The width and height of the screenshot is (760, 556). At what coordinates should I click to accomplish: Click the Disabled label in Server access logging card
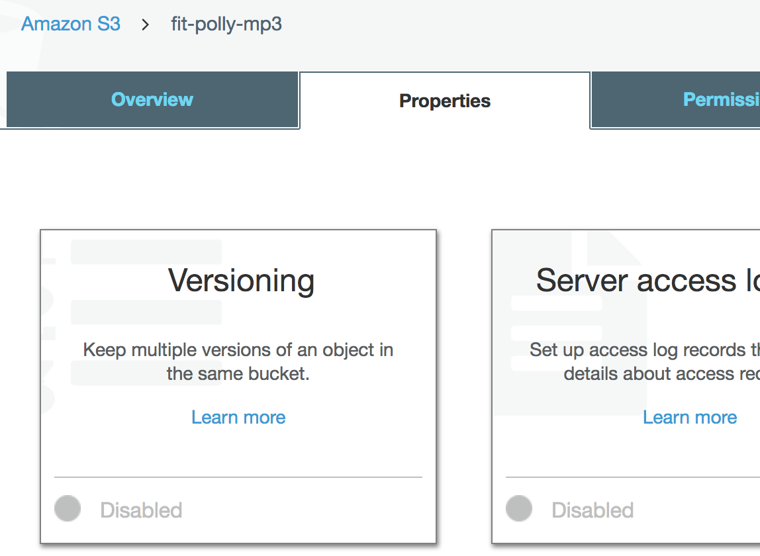[593, 510]
